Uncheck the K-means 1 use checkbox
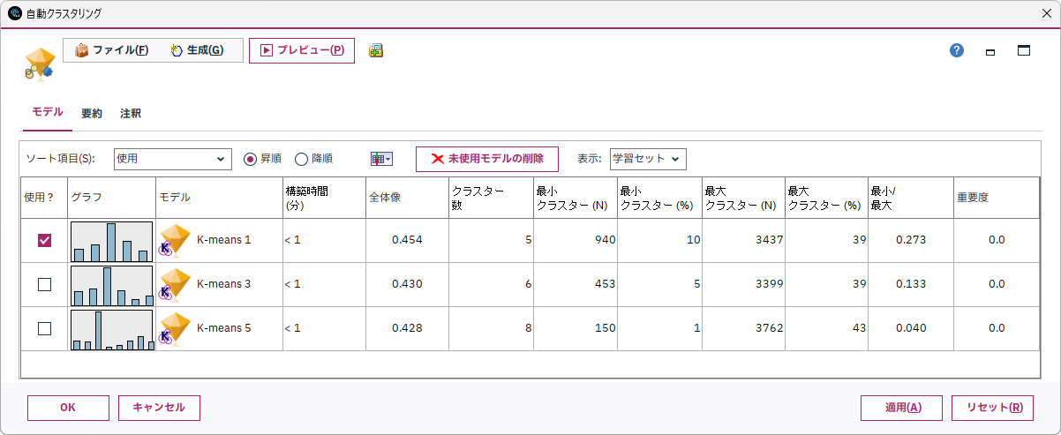Viewport: 1061px width, 435px height. click(44, 240)
